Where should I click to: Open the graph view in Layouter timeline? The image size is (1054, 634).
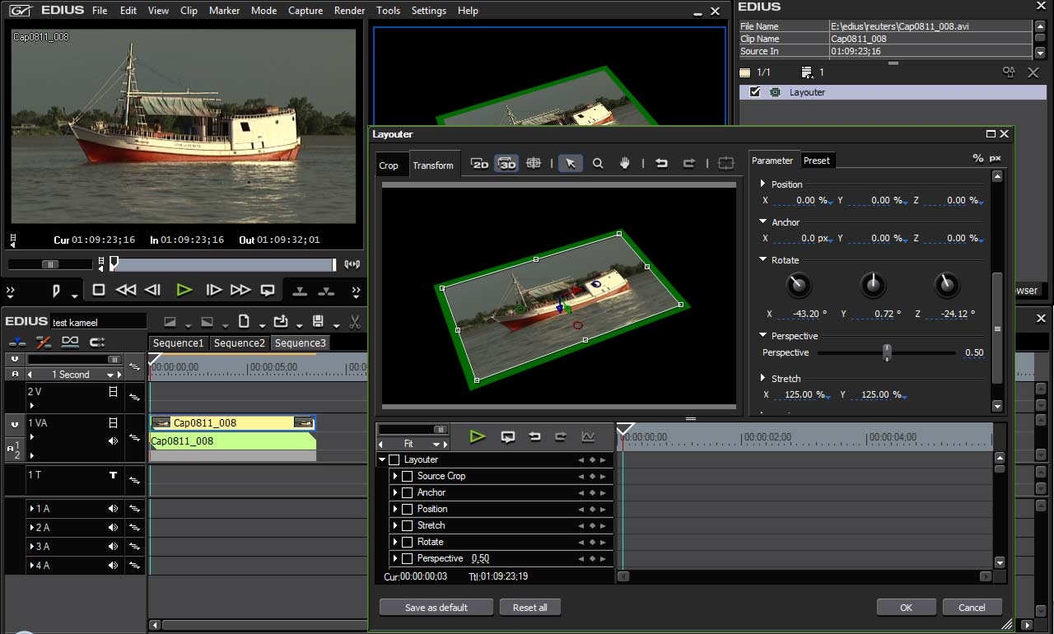click(x=588, y=436)
